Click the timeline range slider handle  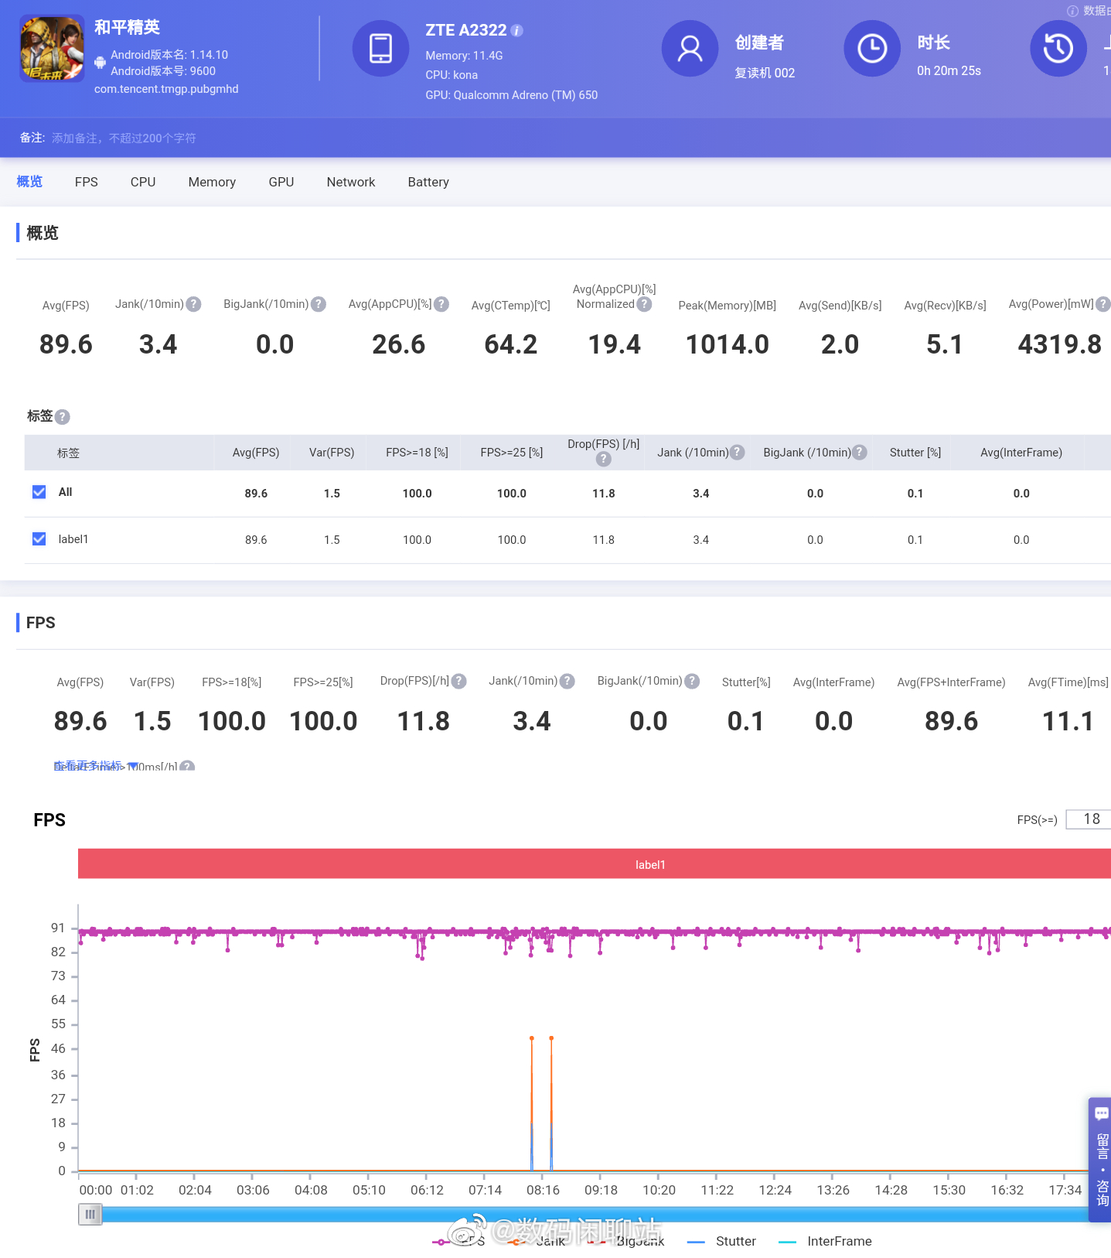click(x=90, y=1215)
